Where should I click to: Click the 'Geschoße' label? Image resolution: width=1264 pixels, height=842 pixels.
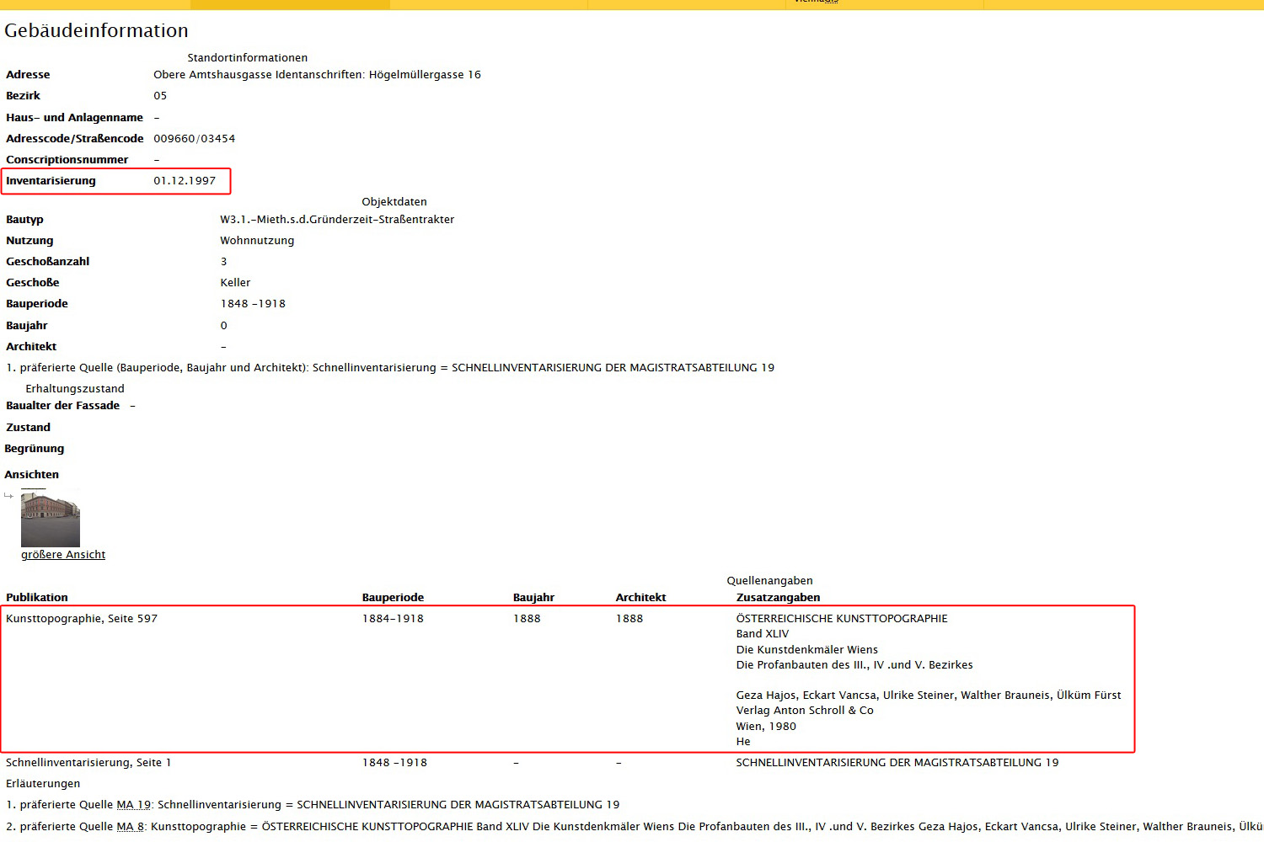click(x=32, y=282)
